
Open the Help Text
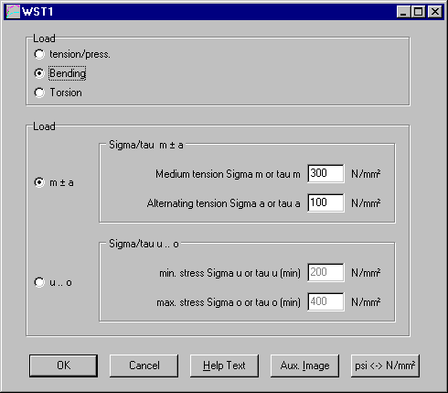[x=224, y=366]
